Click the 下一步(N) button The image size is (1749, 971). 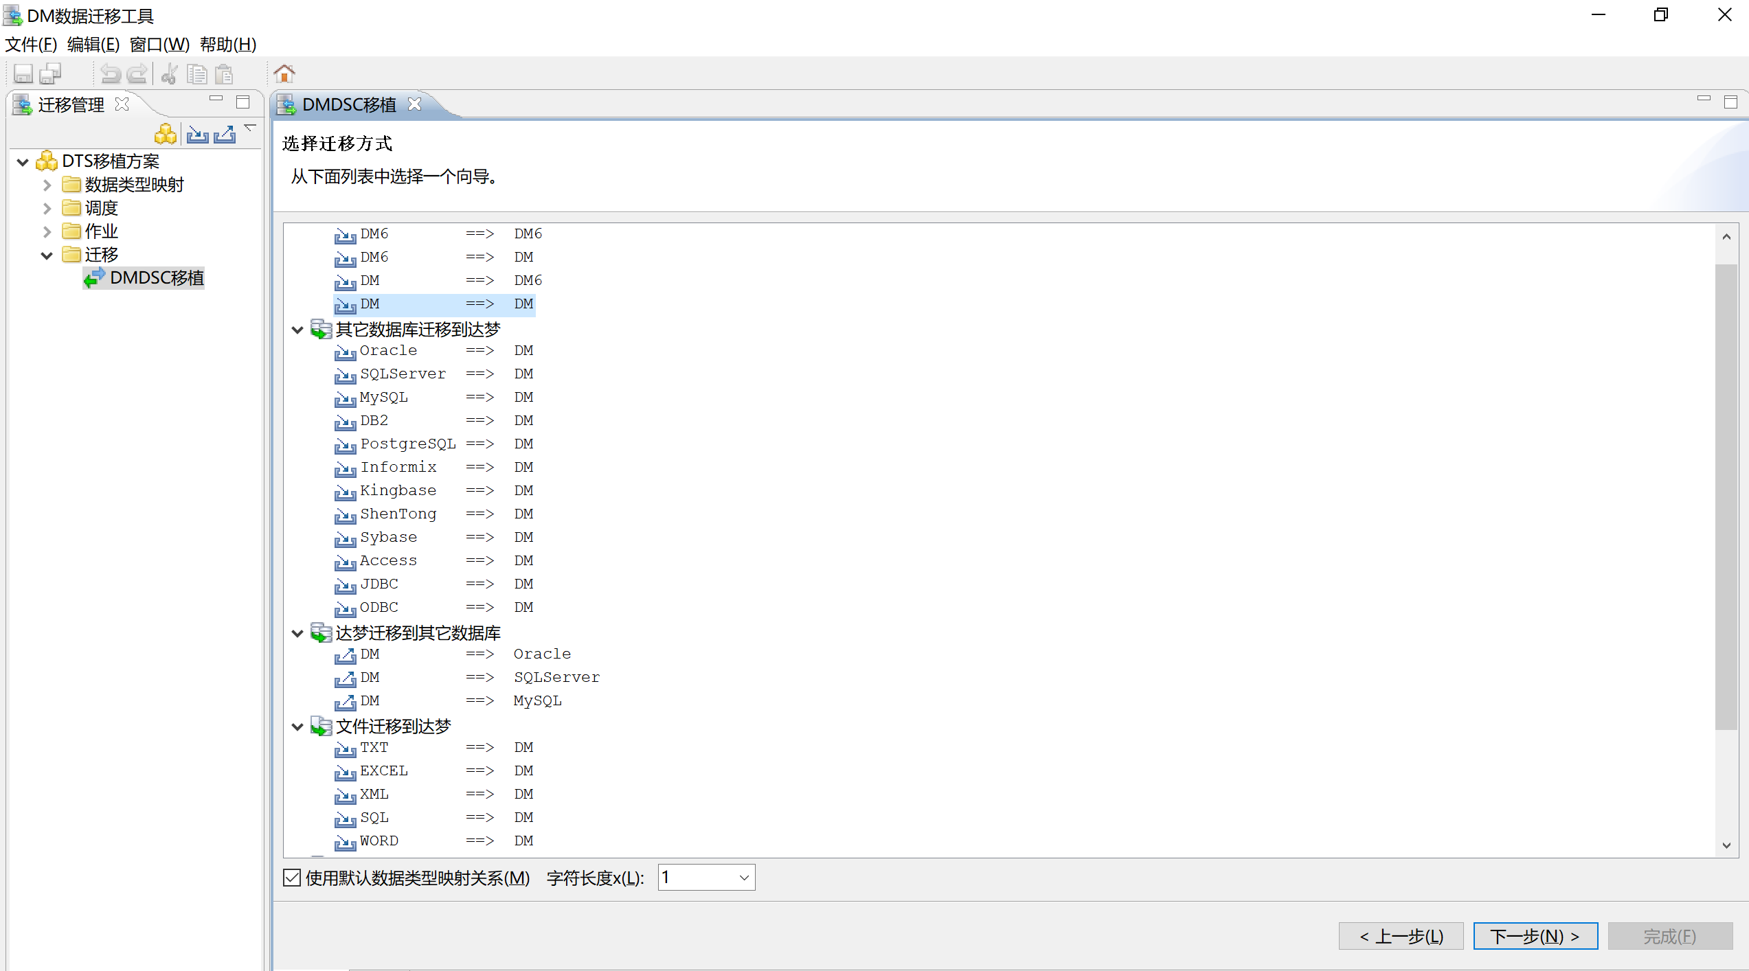[1535, 937]
